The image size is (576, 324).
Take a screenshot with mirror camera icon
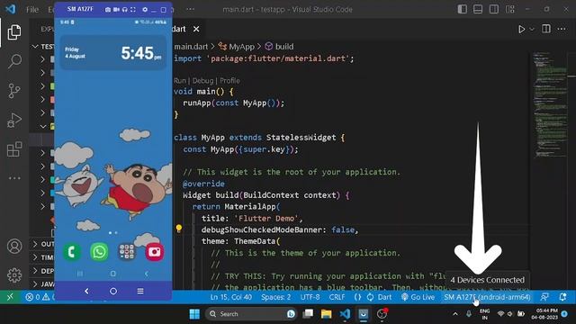click(x=108, y=10)
